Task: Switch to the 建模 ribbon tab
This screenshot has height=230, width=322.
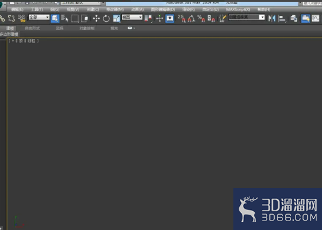Action: (x=10, y=28)
